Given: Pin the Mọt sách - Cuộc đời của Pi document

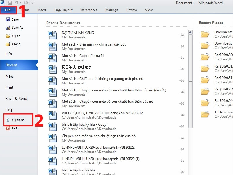Looking at the screenshot, I should [x=182, y=58].
